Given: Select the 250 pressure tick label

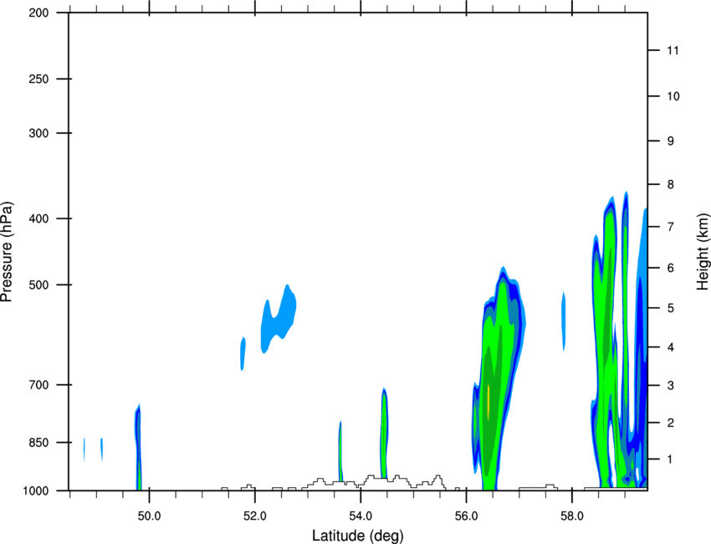Looking at the screenshot, I should (38, 79).
